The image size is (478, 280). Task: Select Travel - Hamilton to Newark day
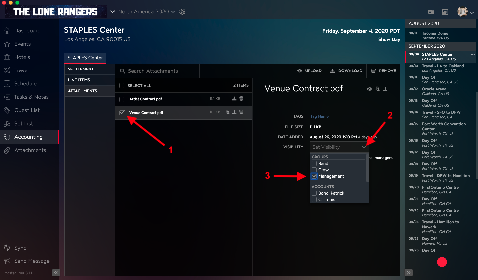(x=441, y=227)
